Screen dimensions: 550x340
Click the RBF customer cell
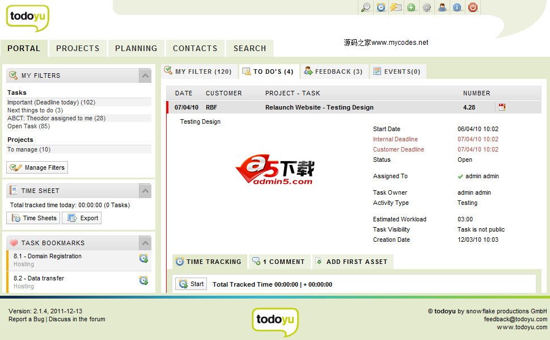tap(211, 107)
